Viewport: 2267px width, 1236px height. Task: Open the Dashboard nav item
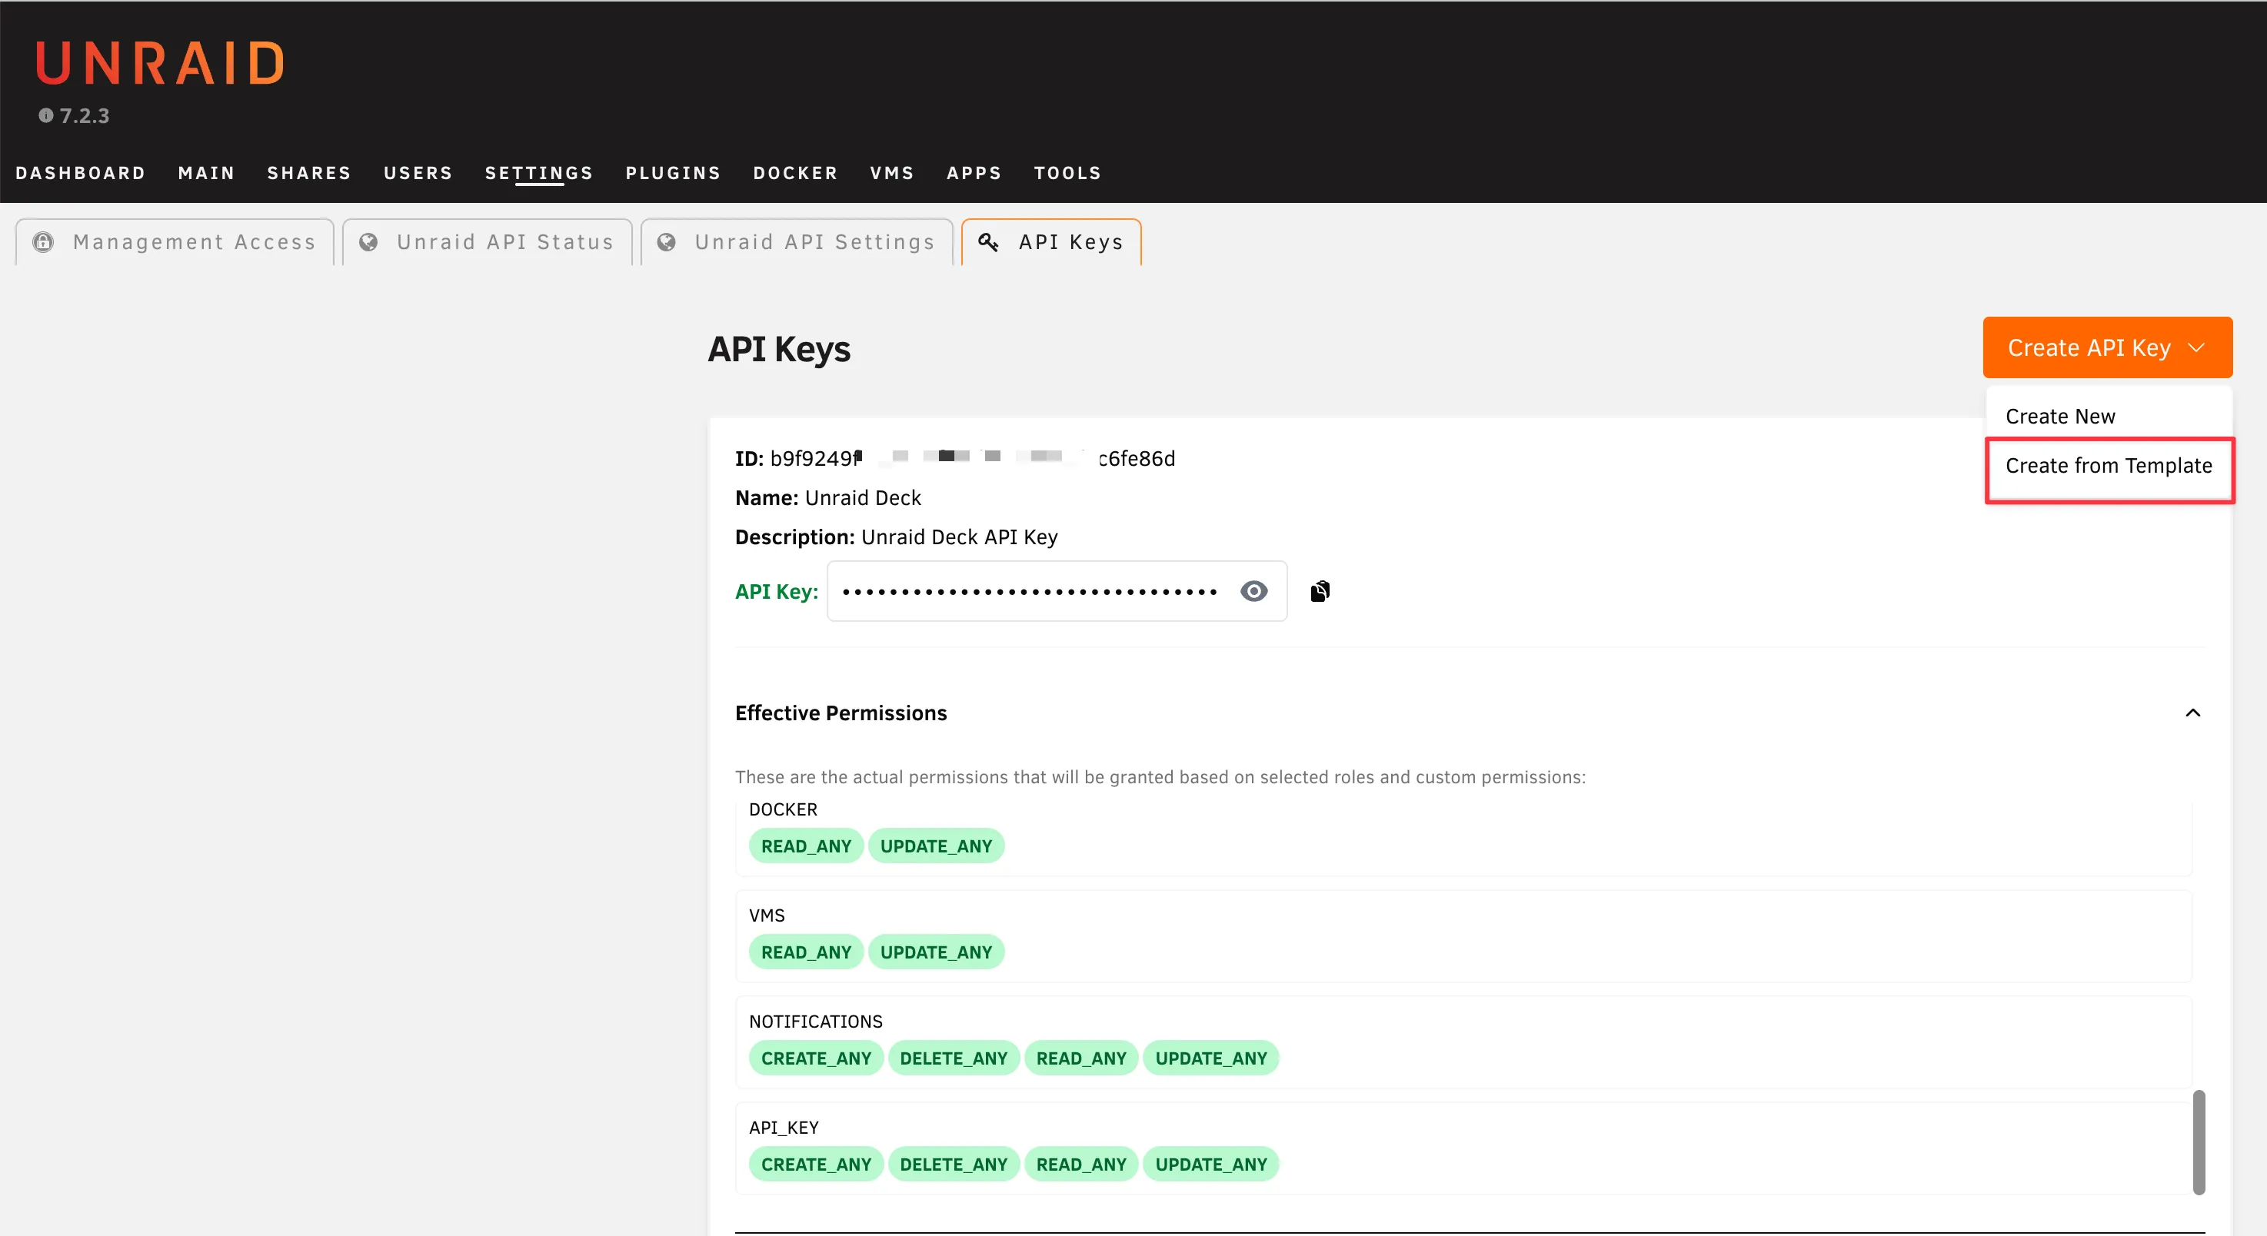(80, 173)
